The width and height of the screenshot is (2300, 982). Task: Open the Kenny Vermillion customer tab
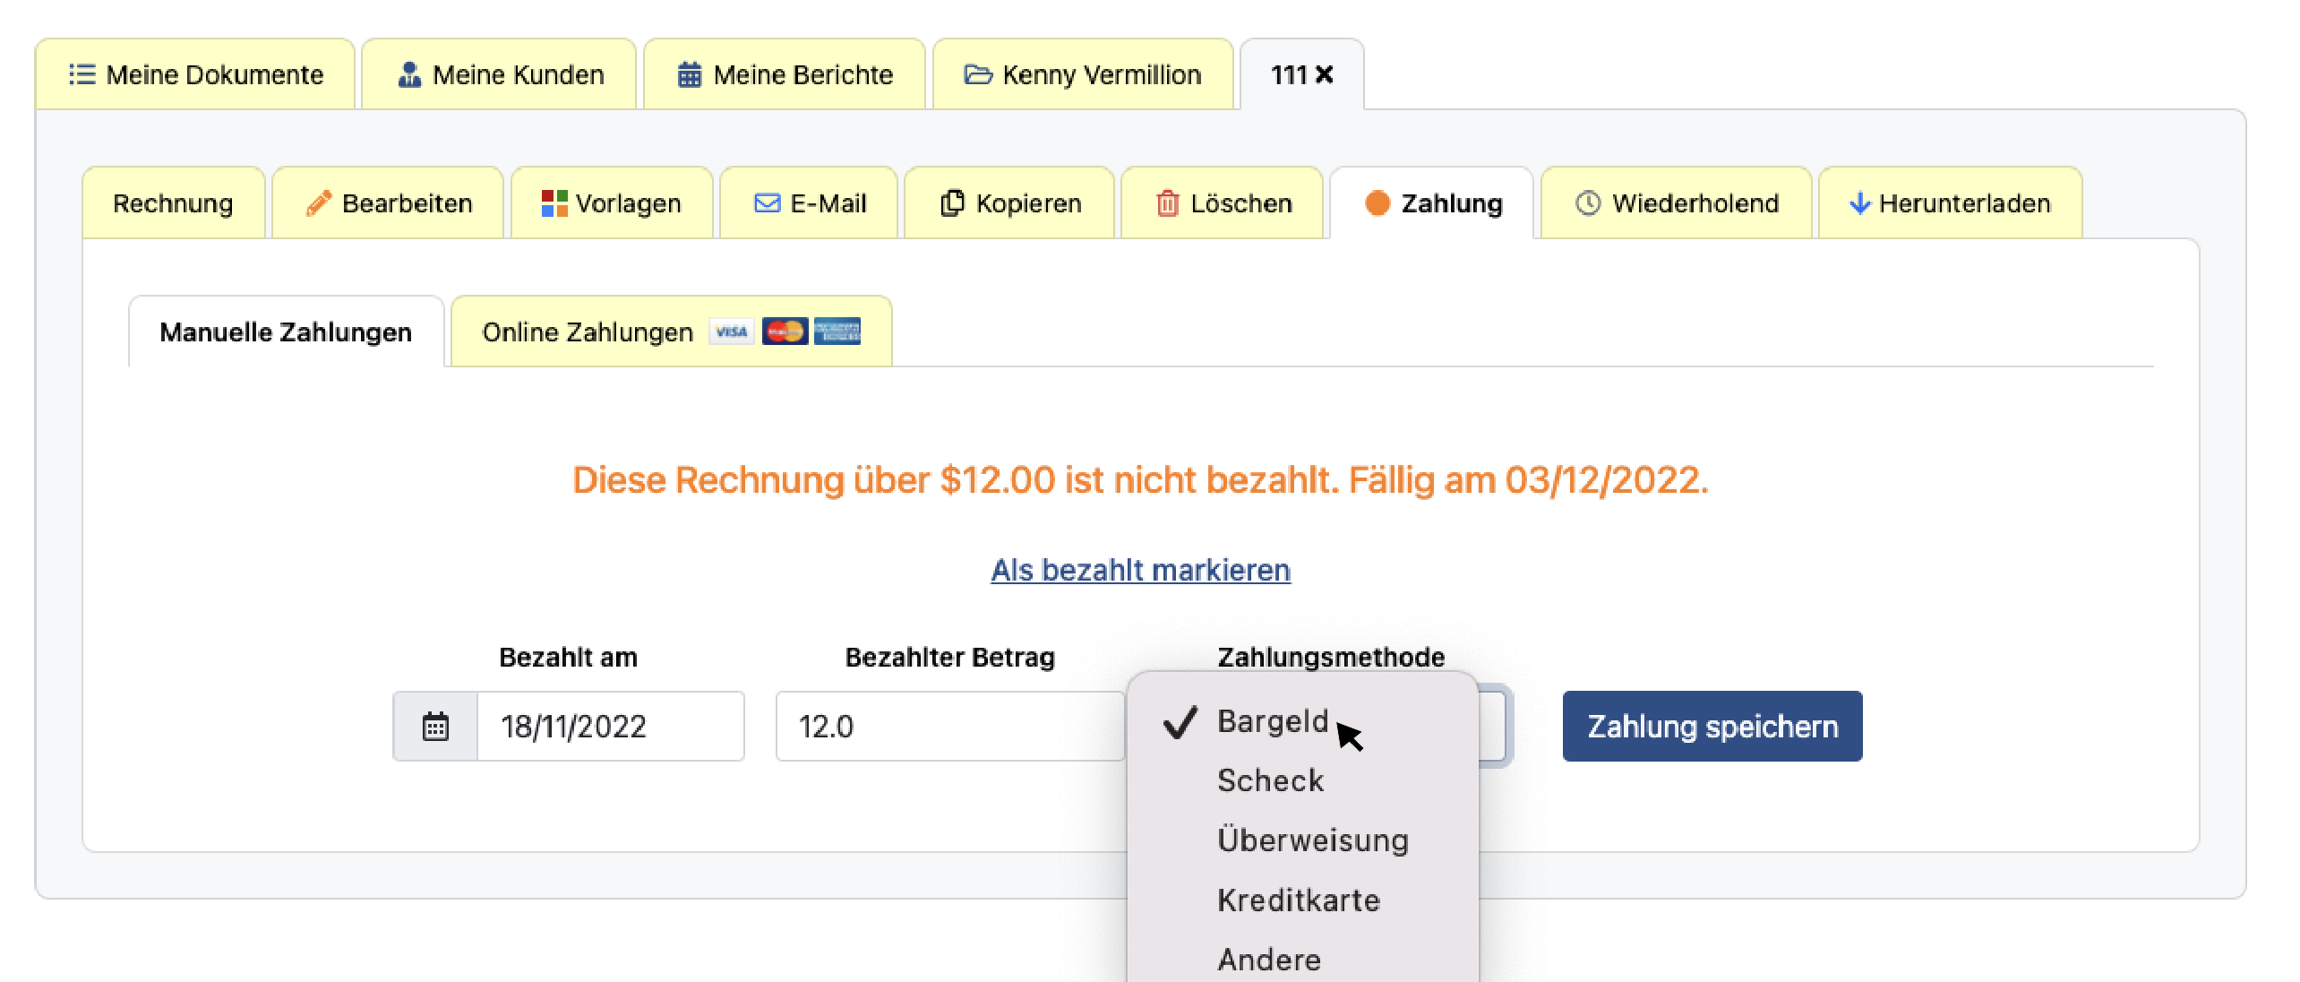tap(1083, 74)
